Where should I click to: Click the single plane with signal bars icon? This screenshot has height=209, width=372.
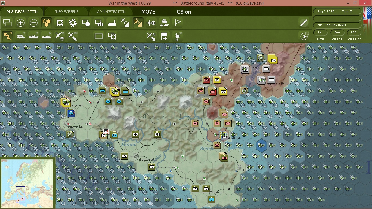[x=125, y=23]
